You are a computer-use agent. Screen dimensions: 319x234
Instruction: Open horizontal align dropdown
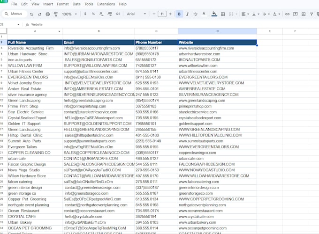245,14
